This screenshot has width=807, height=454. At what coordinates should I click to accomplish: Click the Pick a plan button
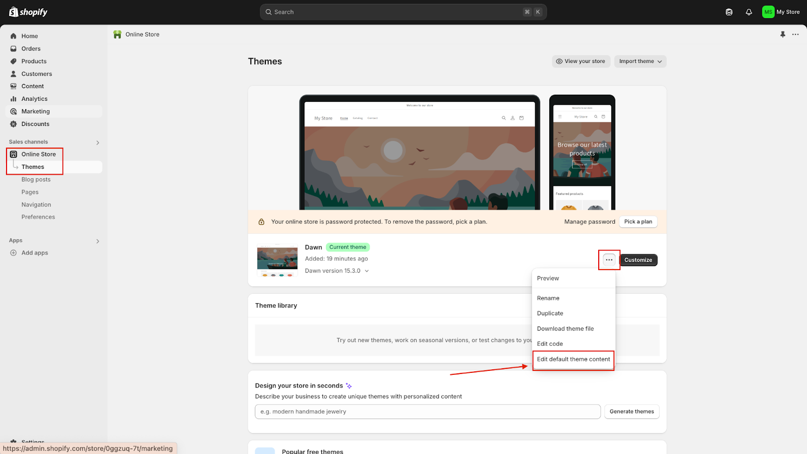tap(638, 222)
